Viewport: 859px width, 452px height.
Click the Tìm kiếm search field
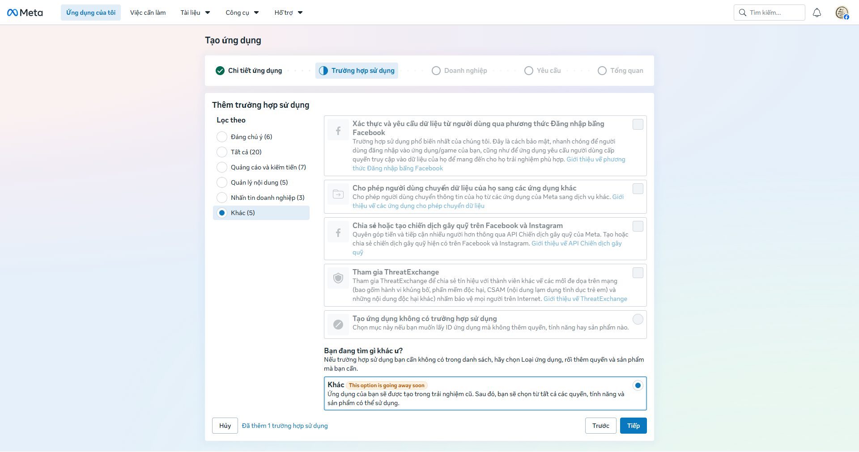click(x=770, y=13)
